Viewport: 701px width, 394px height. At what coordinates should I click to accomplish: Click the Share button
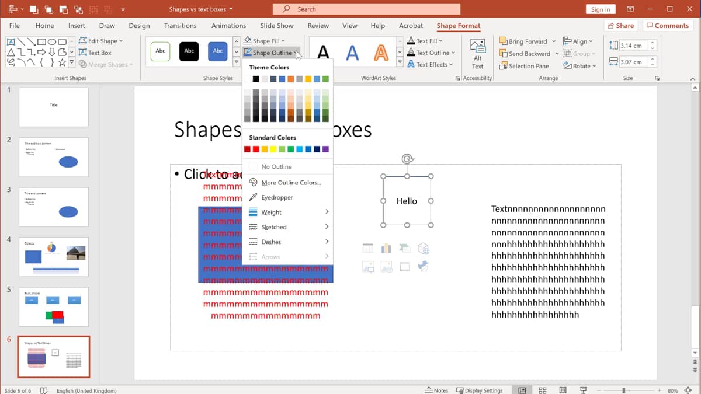coord(620,26)
